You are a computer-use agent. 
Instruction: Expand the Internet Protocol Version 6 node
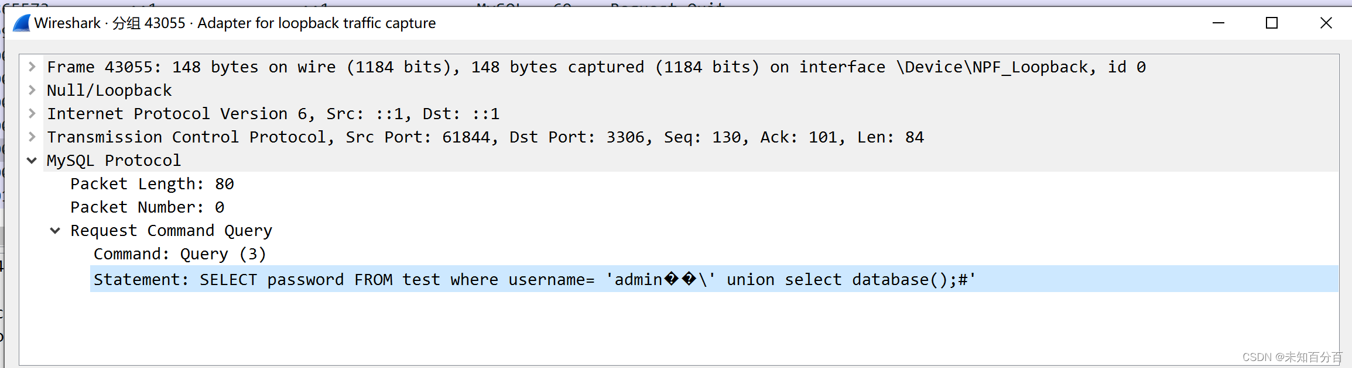(x=31, y=113)
